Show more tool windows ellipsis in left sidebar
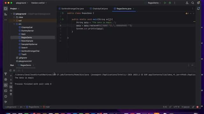Image resolution: width=204 pixels, height=114 pixels. (6, 20)
